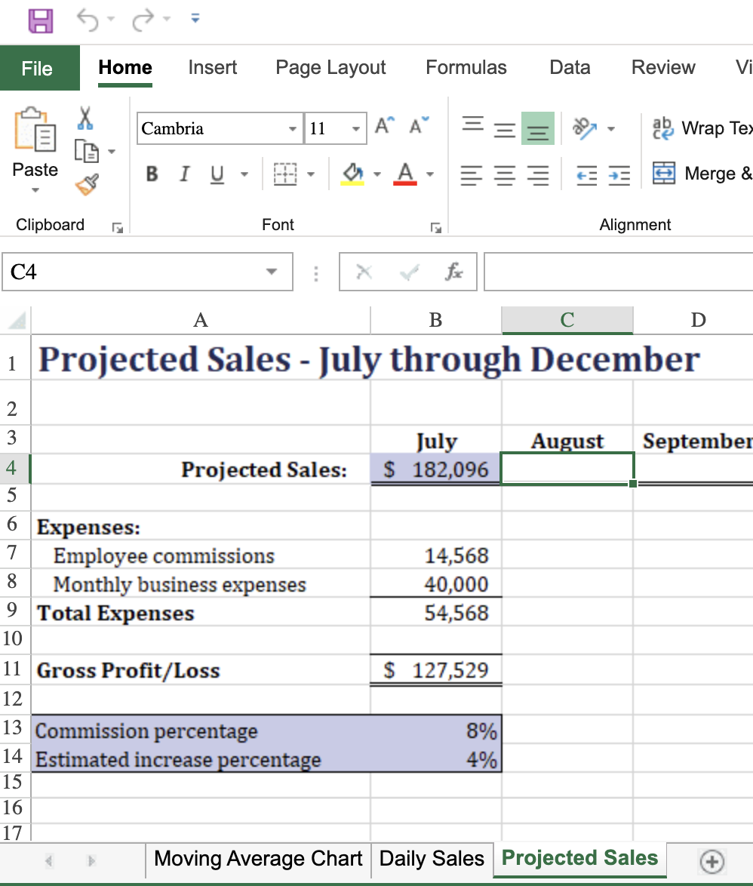Click the Orientation text rotation icon
This screenshot has width=753, height=886.
[x=585, y=128]
